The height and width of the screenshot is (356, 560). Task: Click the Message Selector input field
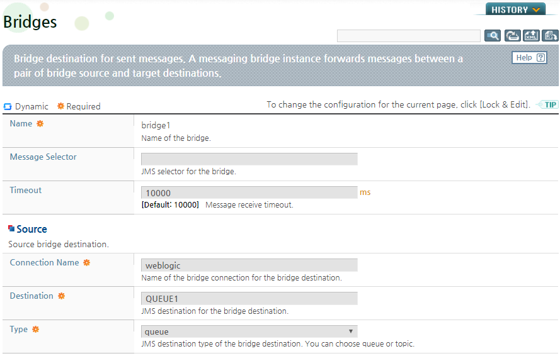pos(249,159)
